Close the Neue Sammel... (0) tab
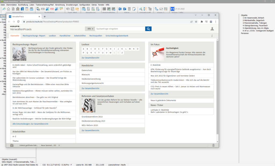 [x=59, y=145]
